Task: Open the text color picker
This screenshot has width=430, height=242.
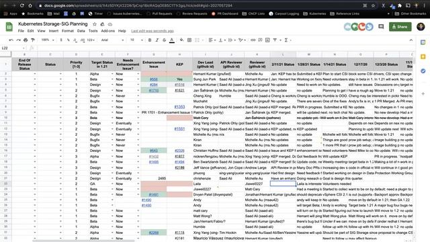Action: (172, 40)
